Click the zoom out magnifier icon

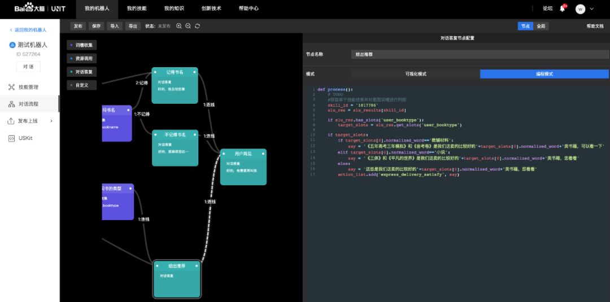pyautogui.click(x=188, y=26)
